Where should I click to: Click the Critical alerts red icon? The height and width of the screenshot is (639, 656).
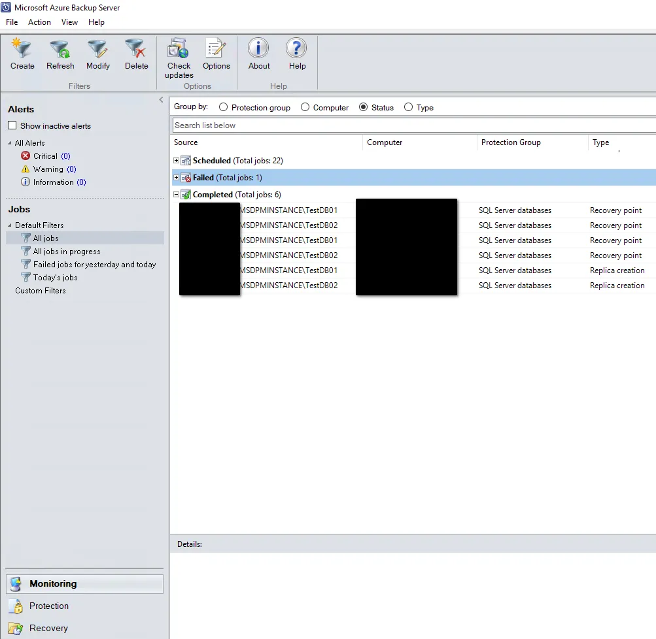(x=26, y=156)
